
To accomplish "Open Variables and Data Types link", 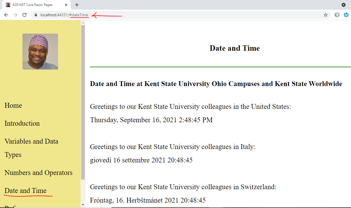I will coord(31,148).
